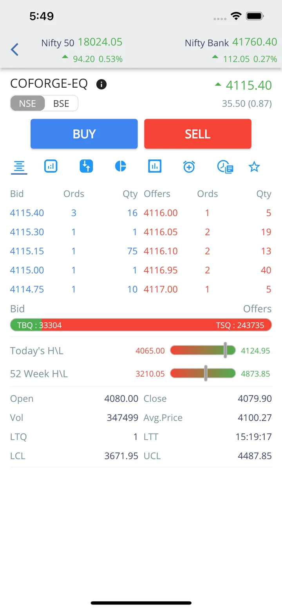Tap the BUY button

84,134
